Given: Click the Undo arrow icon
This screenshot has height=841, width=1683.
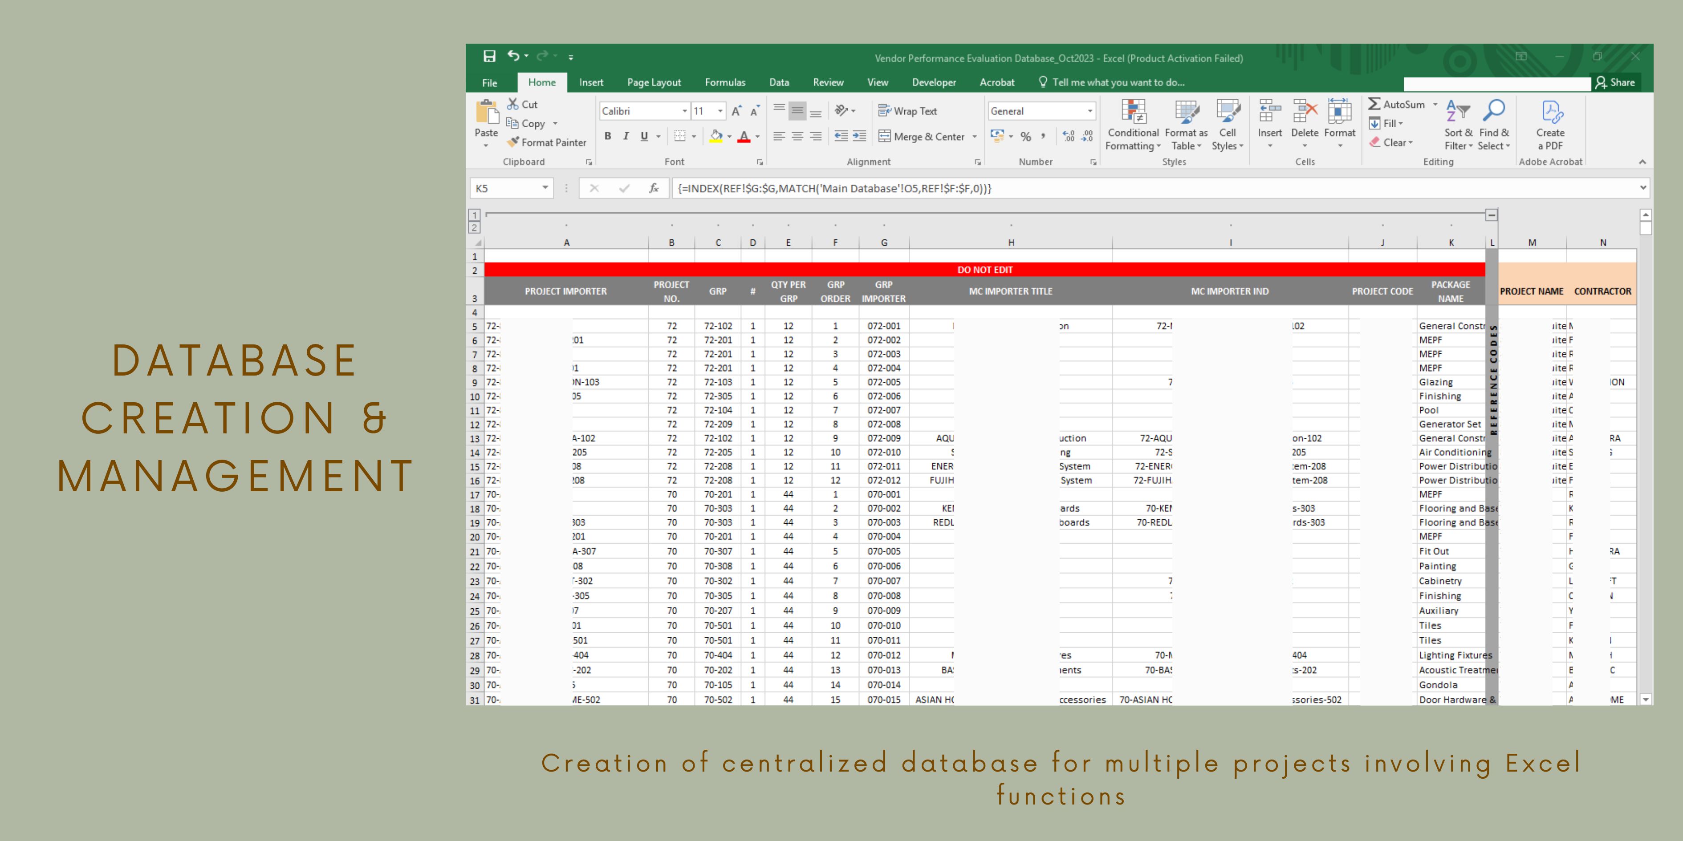Looking at the screenshot, I should click(513, 56).
